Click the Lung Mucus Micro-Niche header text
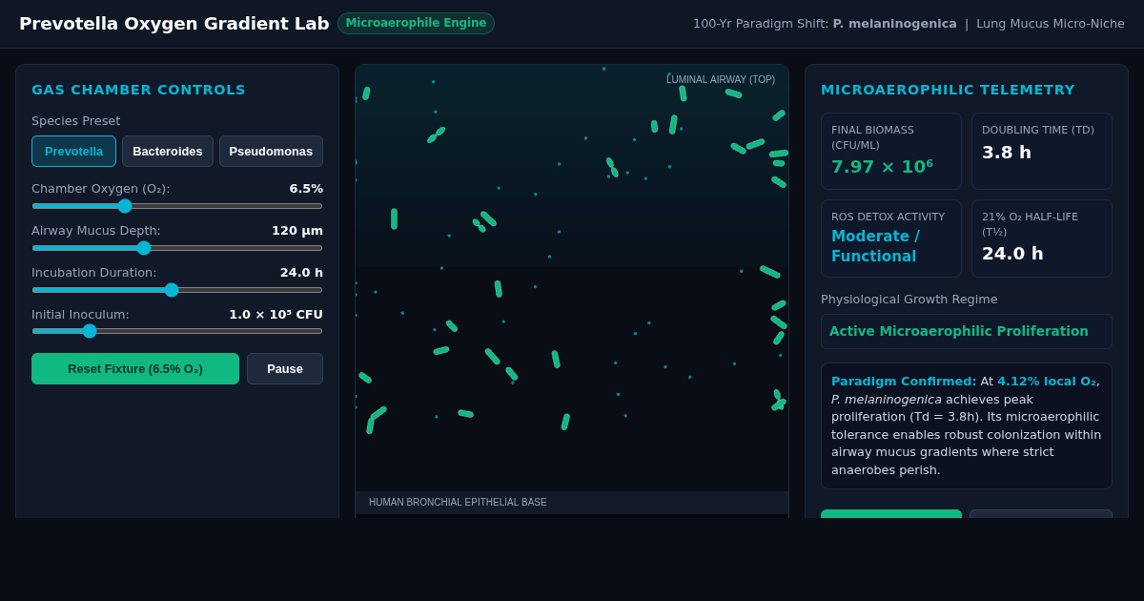 (x=1051, y=24)
